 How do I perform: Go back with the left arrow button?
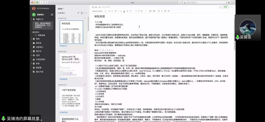pyautogui.click(x=42, y=2)
